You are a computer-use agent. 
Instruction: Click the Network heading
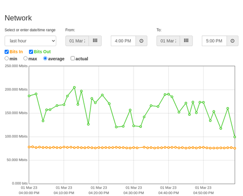18,18
